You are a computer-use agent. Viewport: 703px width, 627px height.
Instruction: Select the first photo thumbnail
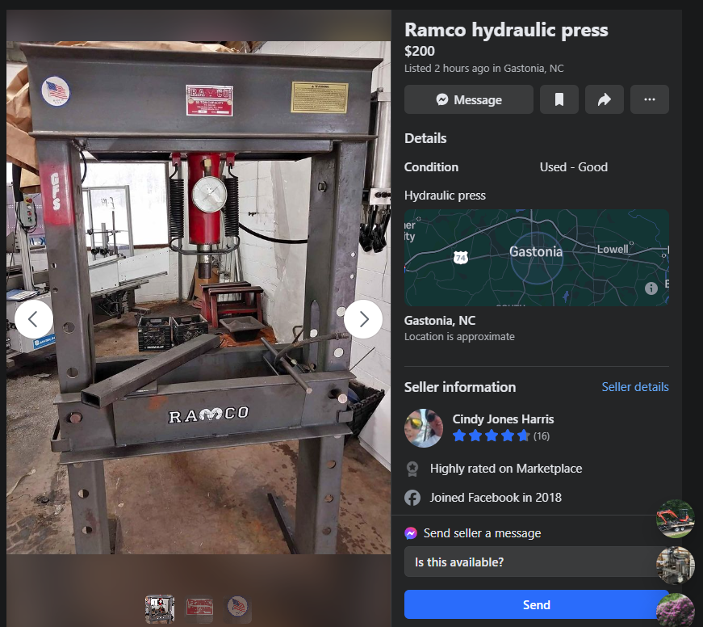pos(159,609)
